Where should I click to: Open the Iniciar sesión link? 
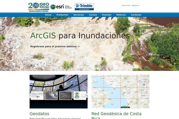126,5
